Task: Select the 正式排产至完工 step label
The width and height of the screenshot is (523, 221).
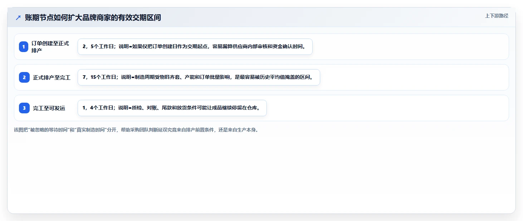Action: [52, 77]
